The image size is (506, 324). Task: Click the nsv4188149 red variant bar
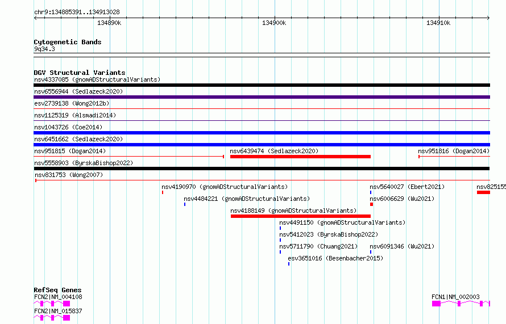click(301, 216)
